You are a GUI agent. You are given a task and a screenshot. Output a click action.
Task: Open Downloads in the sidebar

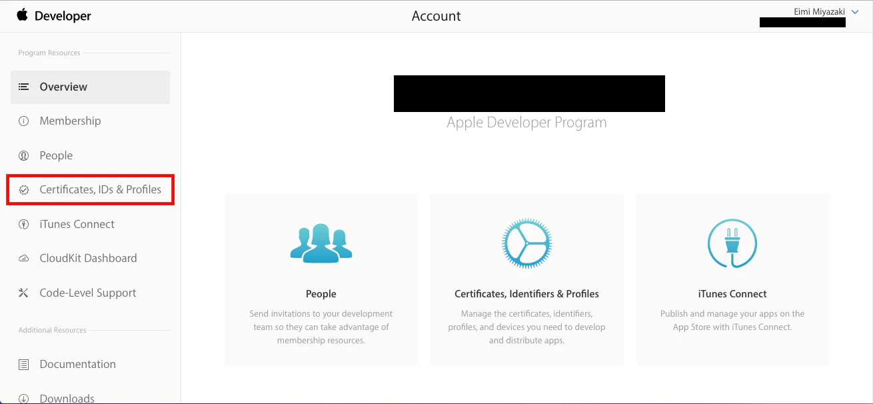coord(67,399)
